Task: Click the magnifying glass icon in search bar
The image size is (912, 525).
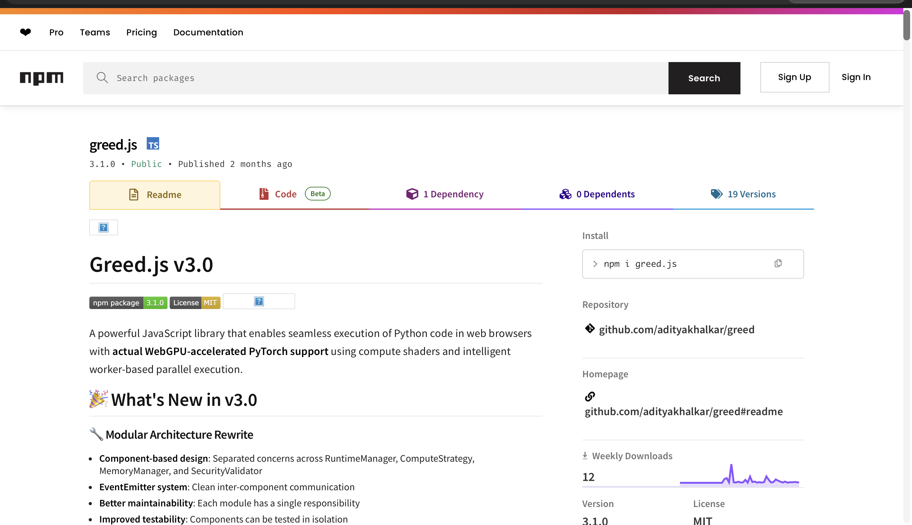Action: (102, 78)
